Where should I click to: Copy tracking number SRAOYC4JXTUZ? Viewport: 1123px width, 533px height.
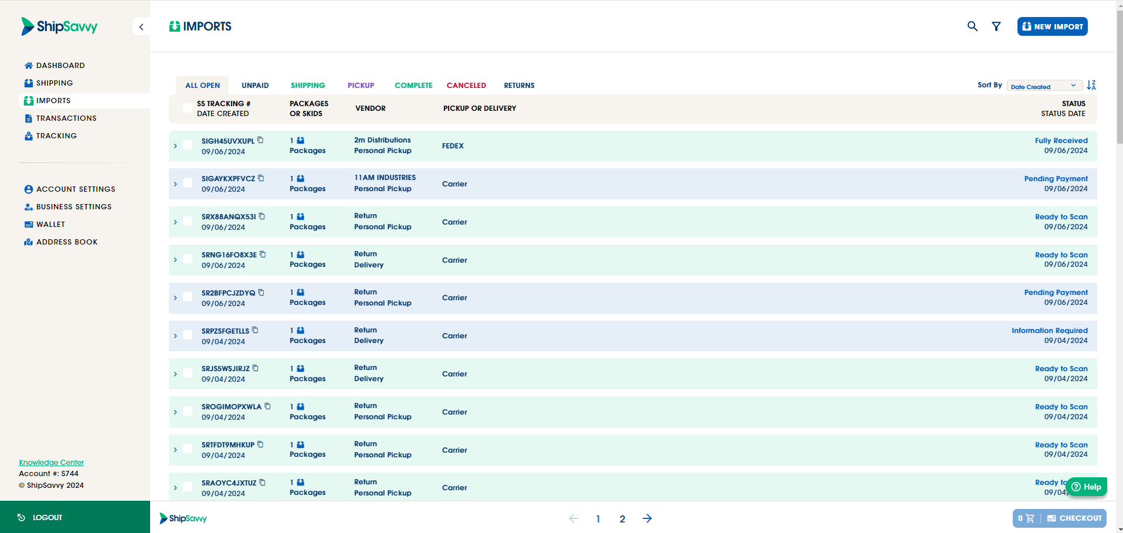(x=262, y=483)
